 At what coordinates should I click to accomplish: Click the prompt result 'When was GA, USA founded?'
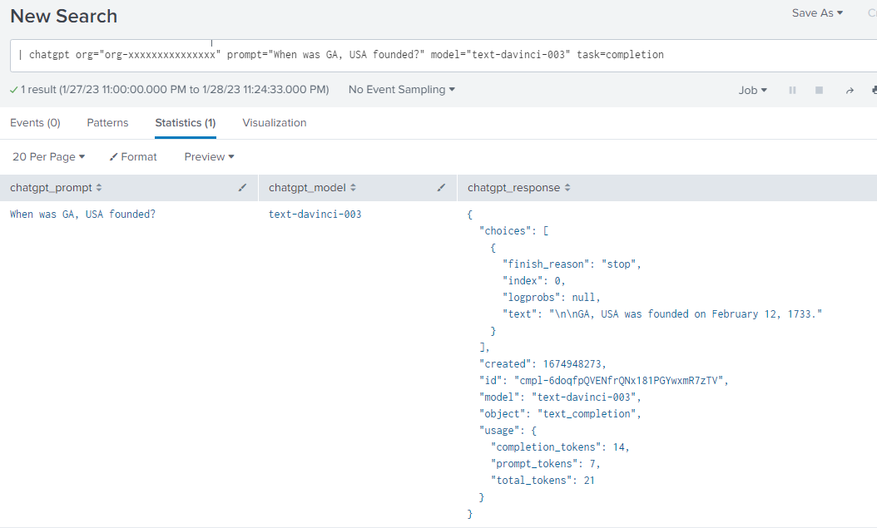point(82,214)
